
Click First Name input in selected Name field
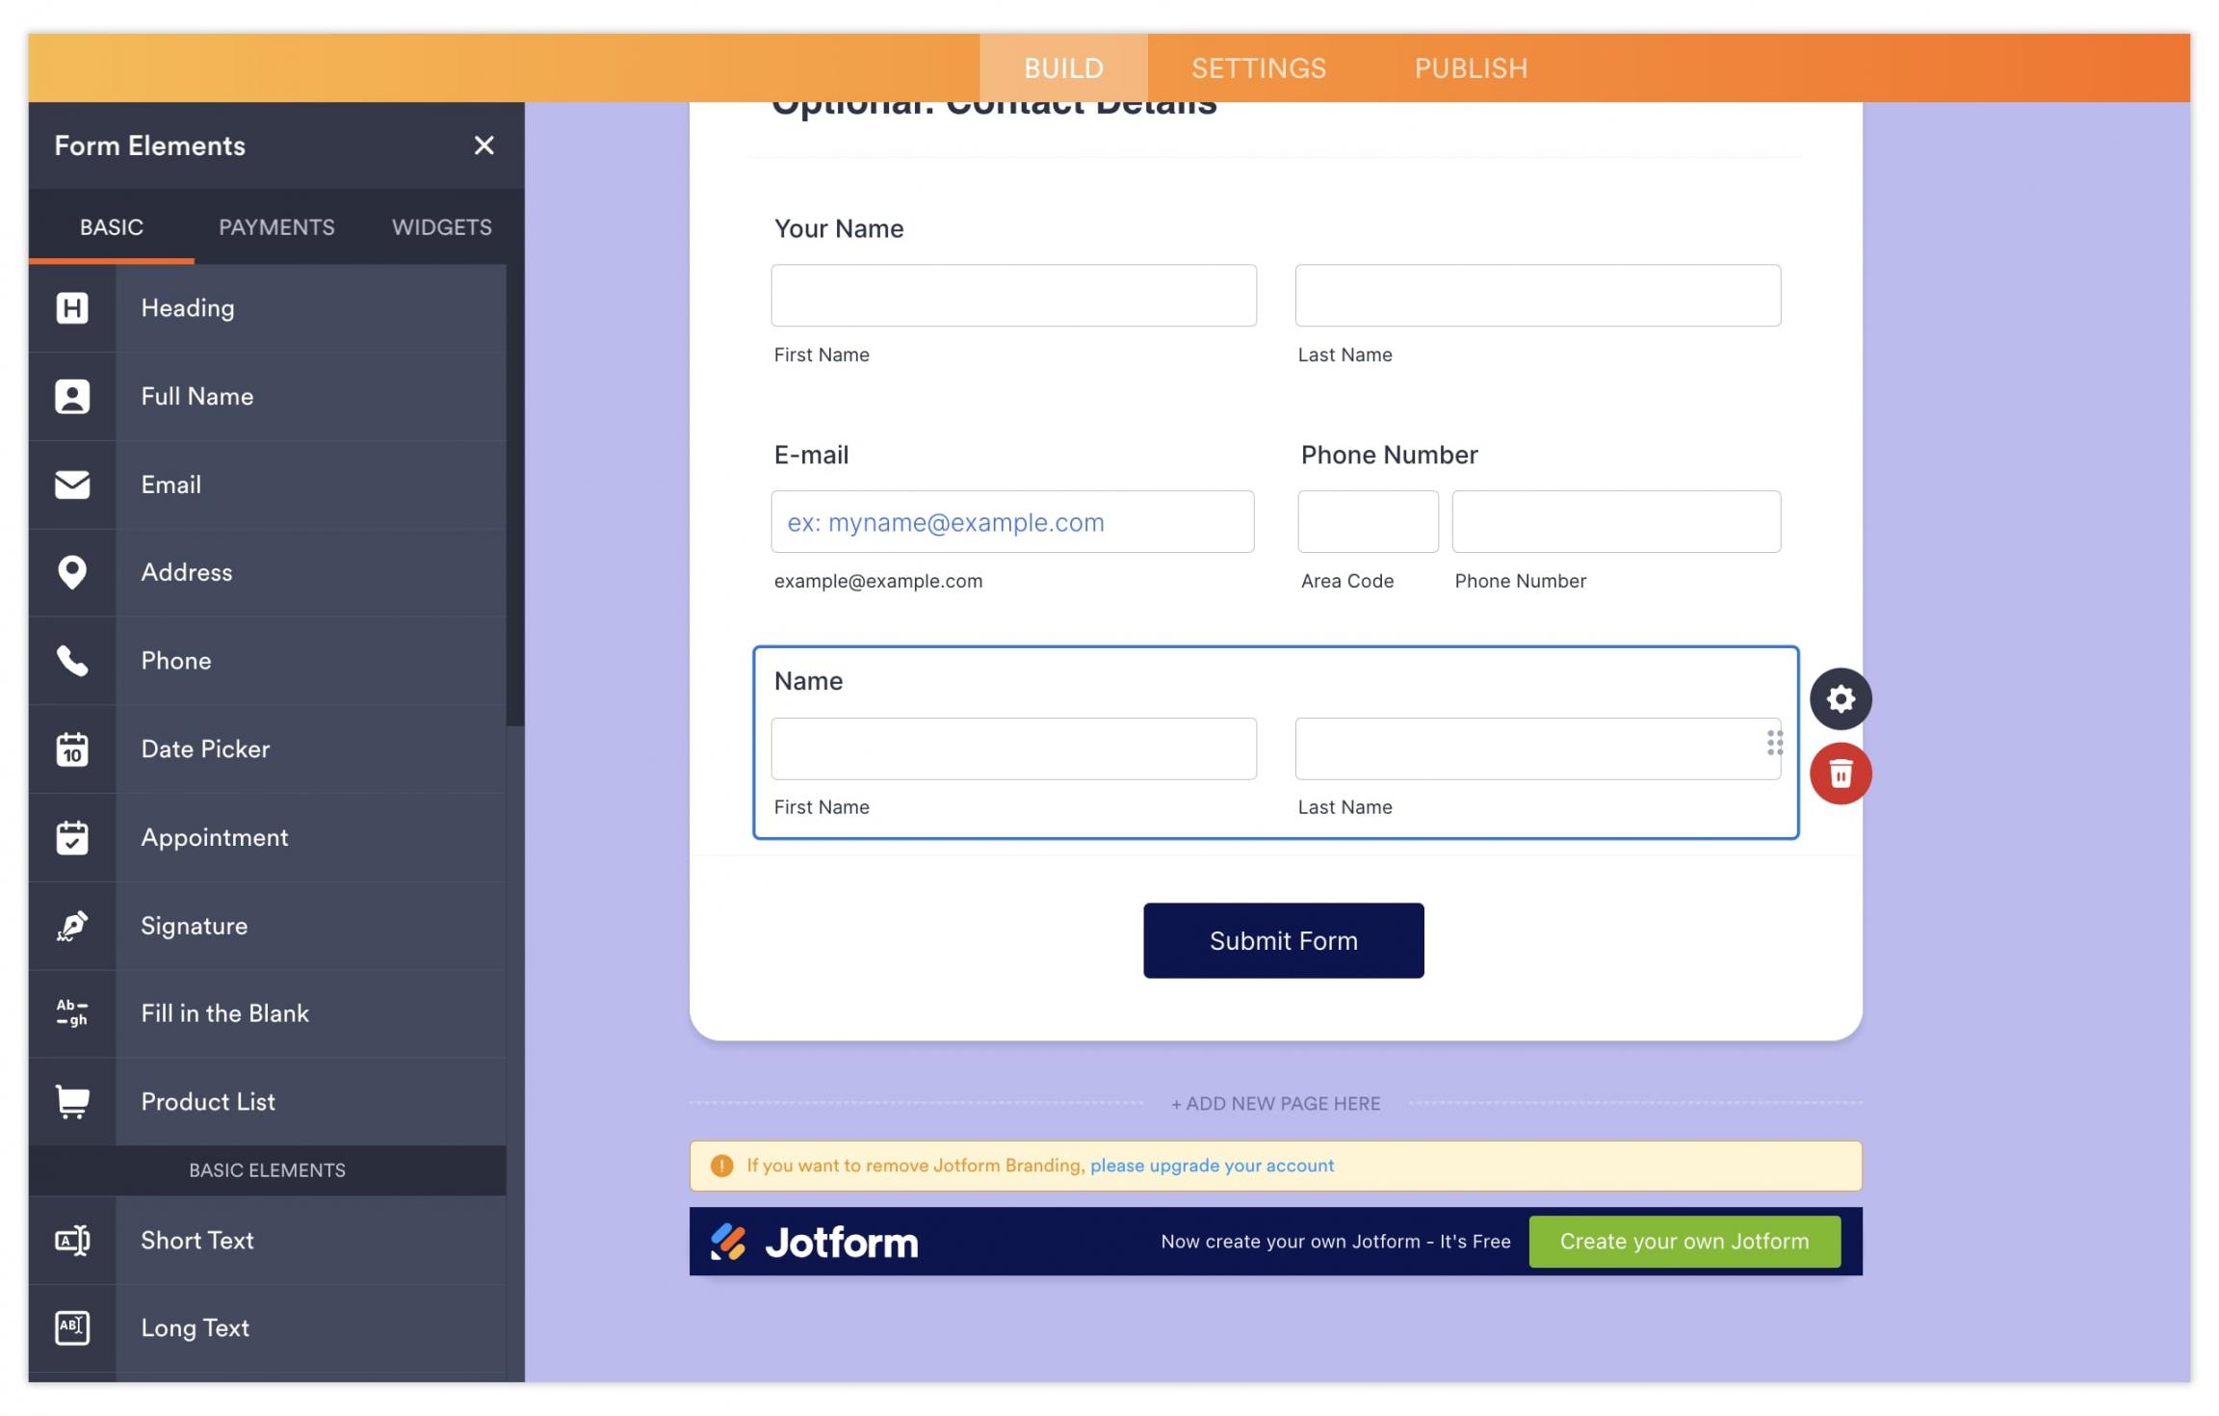1013,748
